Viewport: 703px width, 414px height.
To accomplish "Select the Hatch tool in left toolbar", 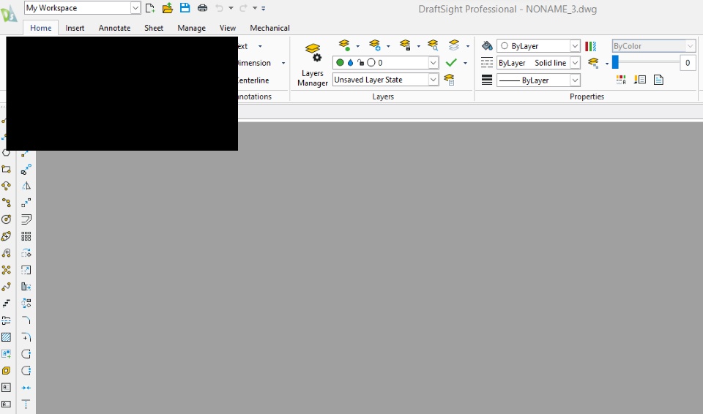I will tap(7, 337).
